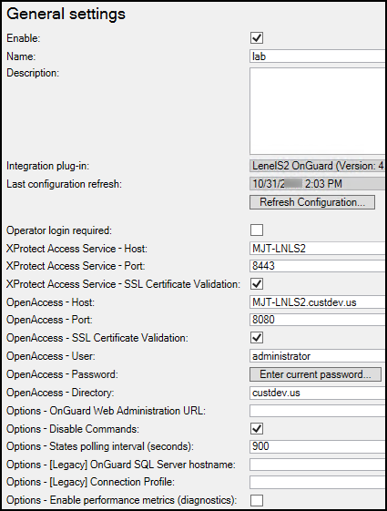
Task: Click Legacy OnGuard SQL Server hostname field
Action: [318, 465]
